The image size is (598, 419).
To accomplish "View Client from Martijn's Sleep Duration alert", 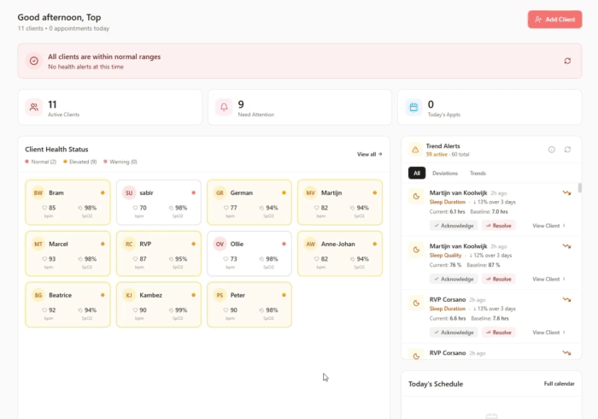I will (548, 226).
